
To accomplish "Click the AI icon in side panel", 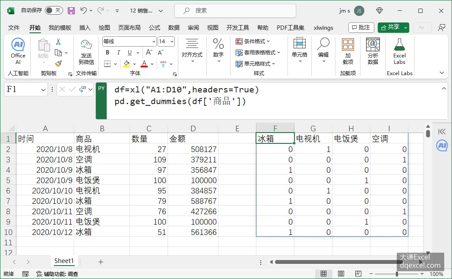I will coord(442,146).
